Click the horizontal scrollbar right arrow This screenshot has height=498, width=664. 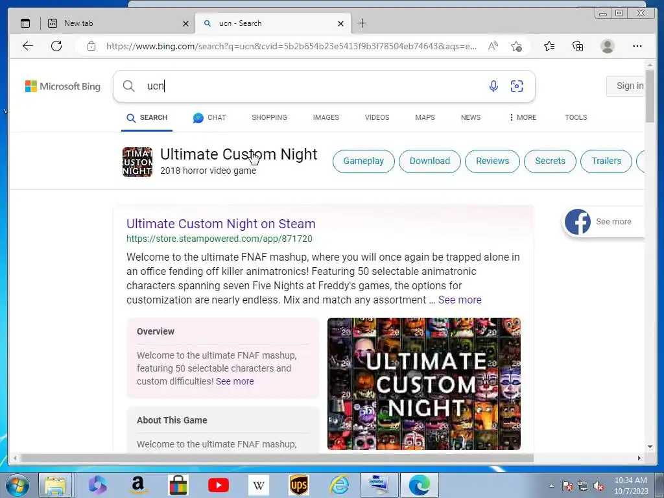(x=639, y=458)
